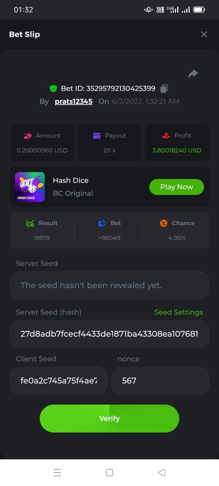Tap the Android back navigation triangle
This screenshot has height=486, width=219.
click(162, 473)
